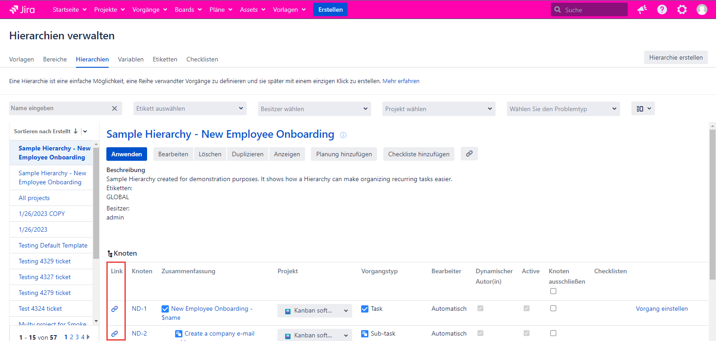Image resolution: width=716 pixels, height=341 pixels.
Task: Open the help question mark icon
Action: pyautogui.click(x=662, y=9)
